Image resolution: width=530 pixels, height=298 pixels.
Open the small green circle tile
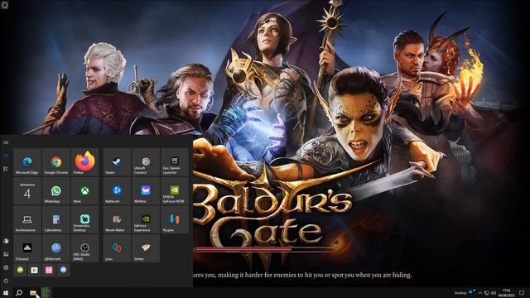tap(20, 270)
